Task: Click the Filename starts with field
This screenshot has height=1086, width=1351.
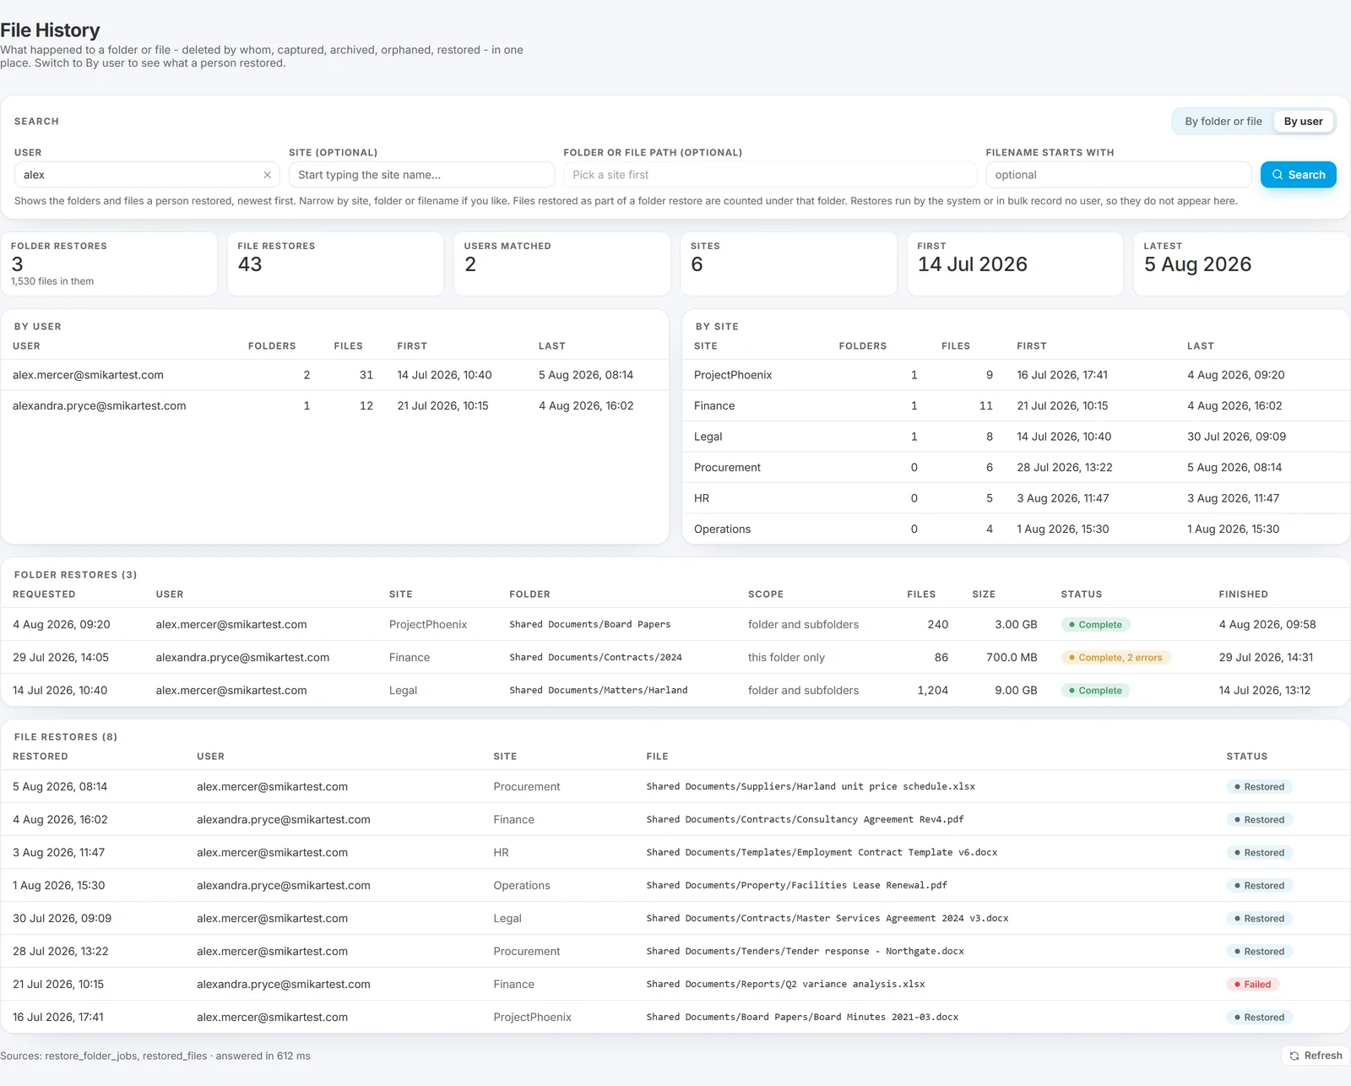Action: [x=1118, y=175]
